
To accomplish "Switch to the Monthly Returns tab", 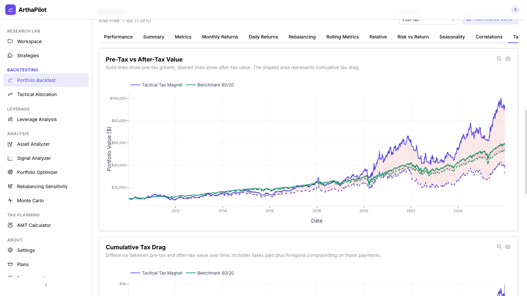I will pos(220,37).
